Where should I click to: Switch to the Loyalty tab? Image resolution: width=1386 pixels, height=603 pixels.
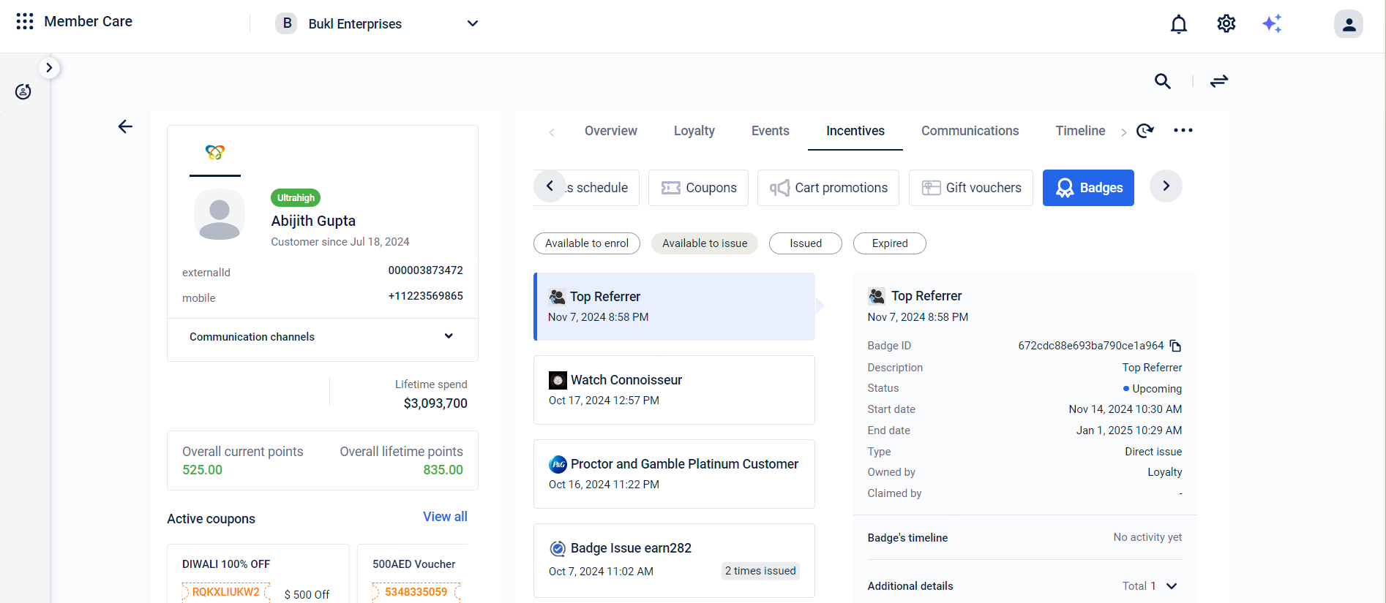point(694,131)
